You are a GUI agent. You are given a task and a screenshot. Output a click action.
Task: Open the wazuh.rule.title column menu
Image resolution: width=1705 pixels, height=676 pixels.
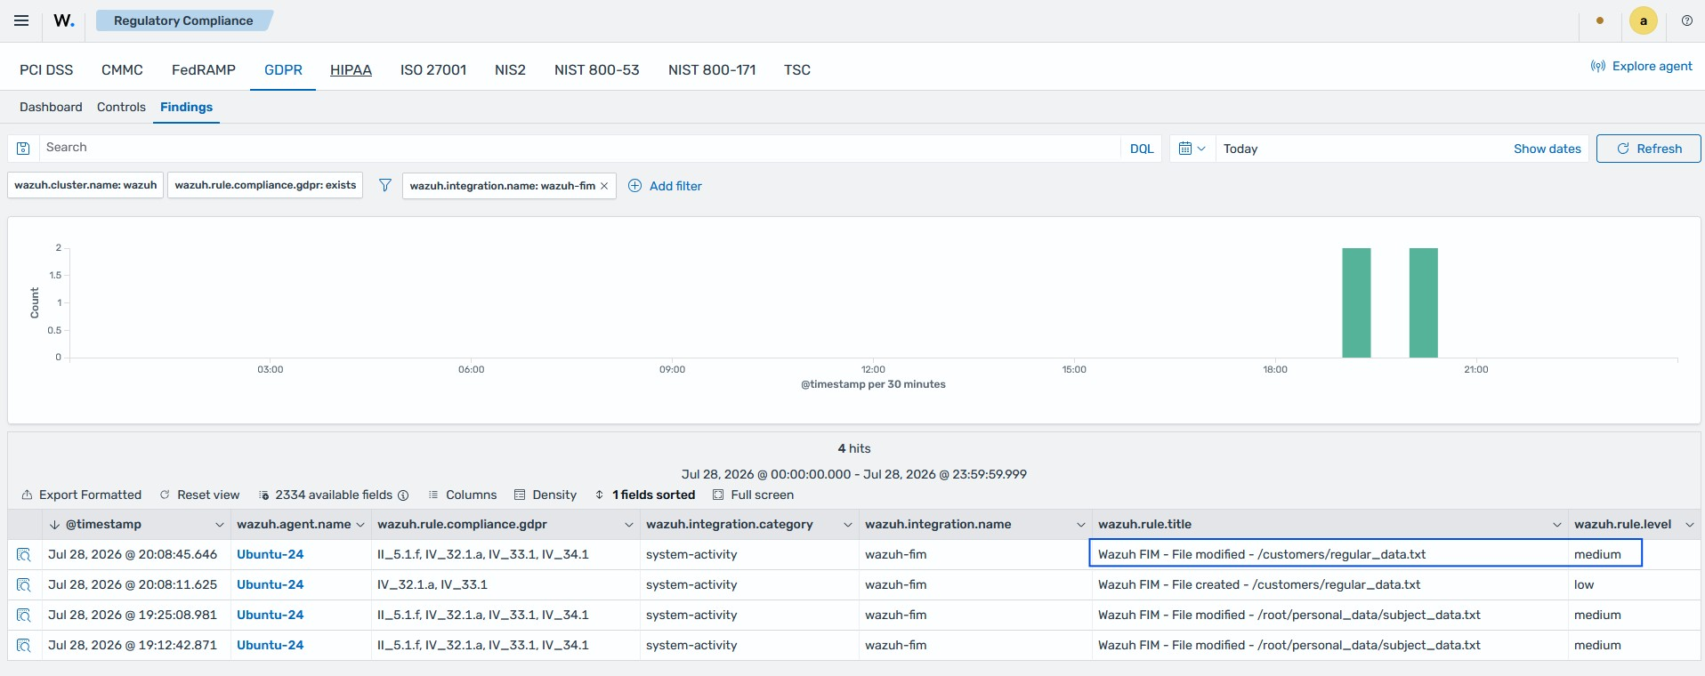[x=1557, y=525]
